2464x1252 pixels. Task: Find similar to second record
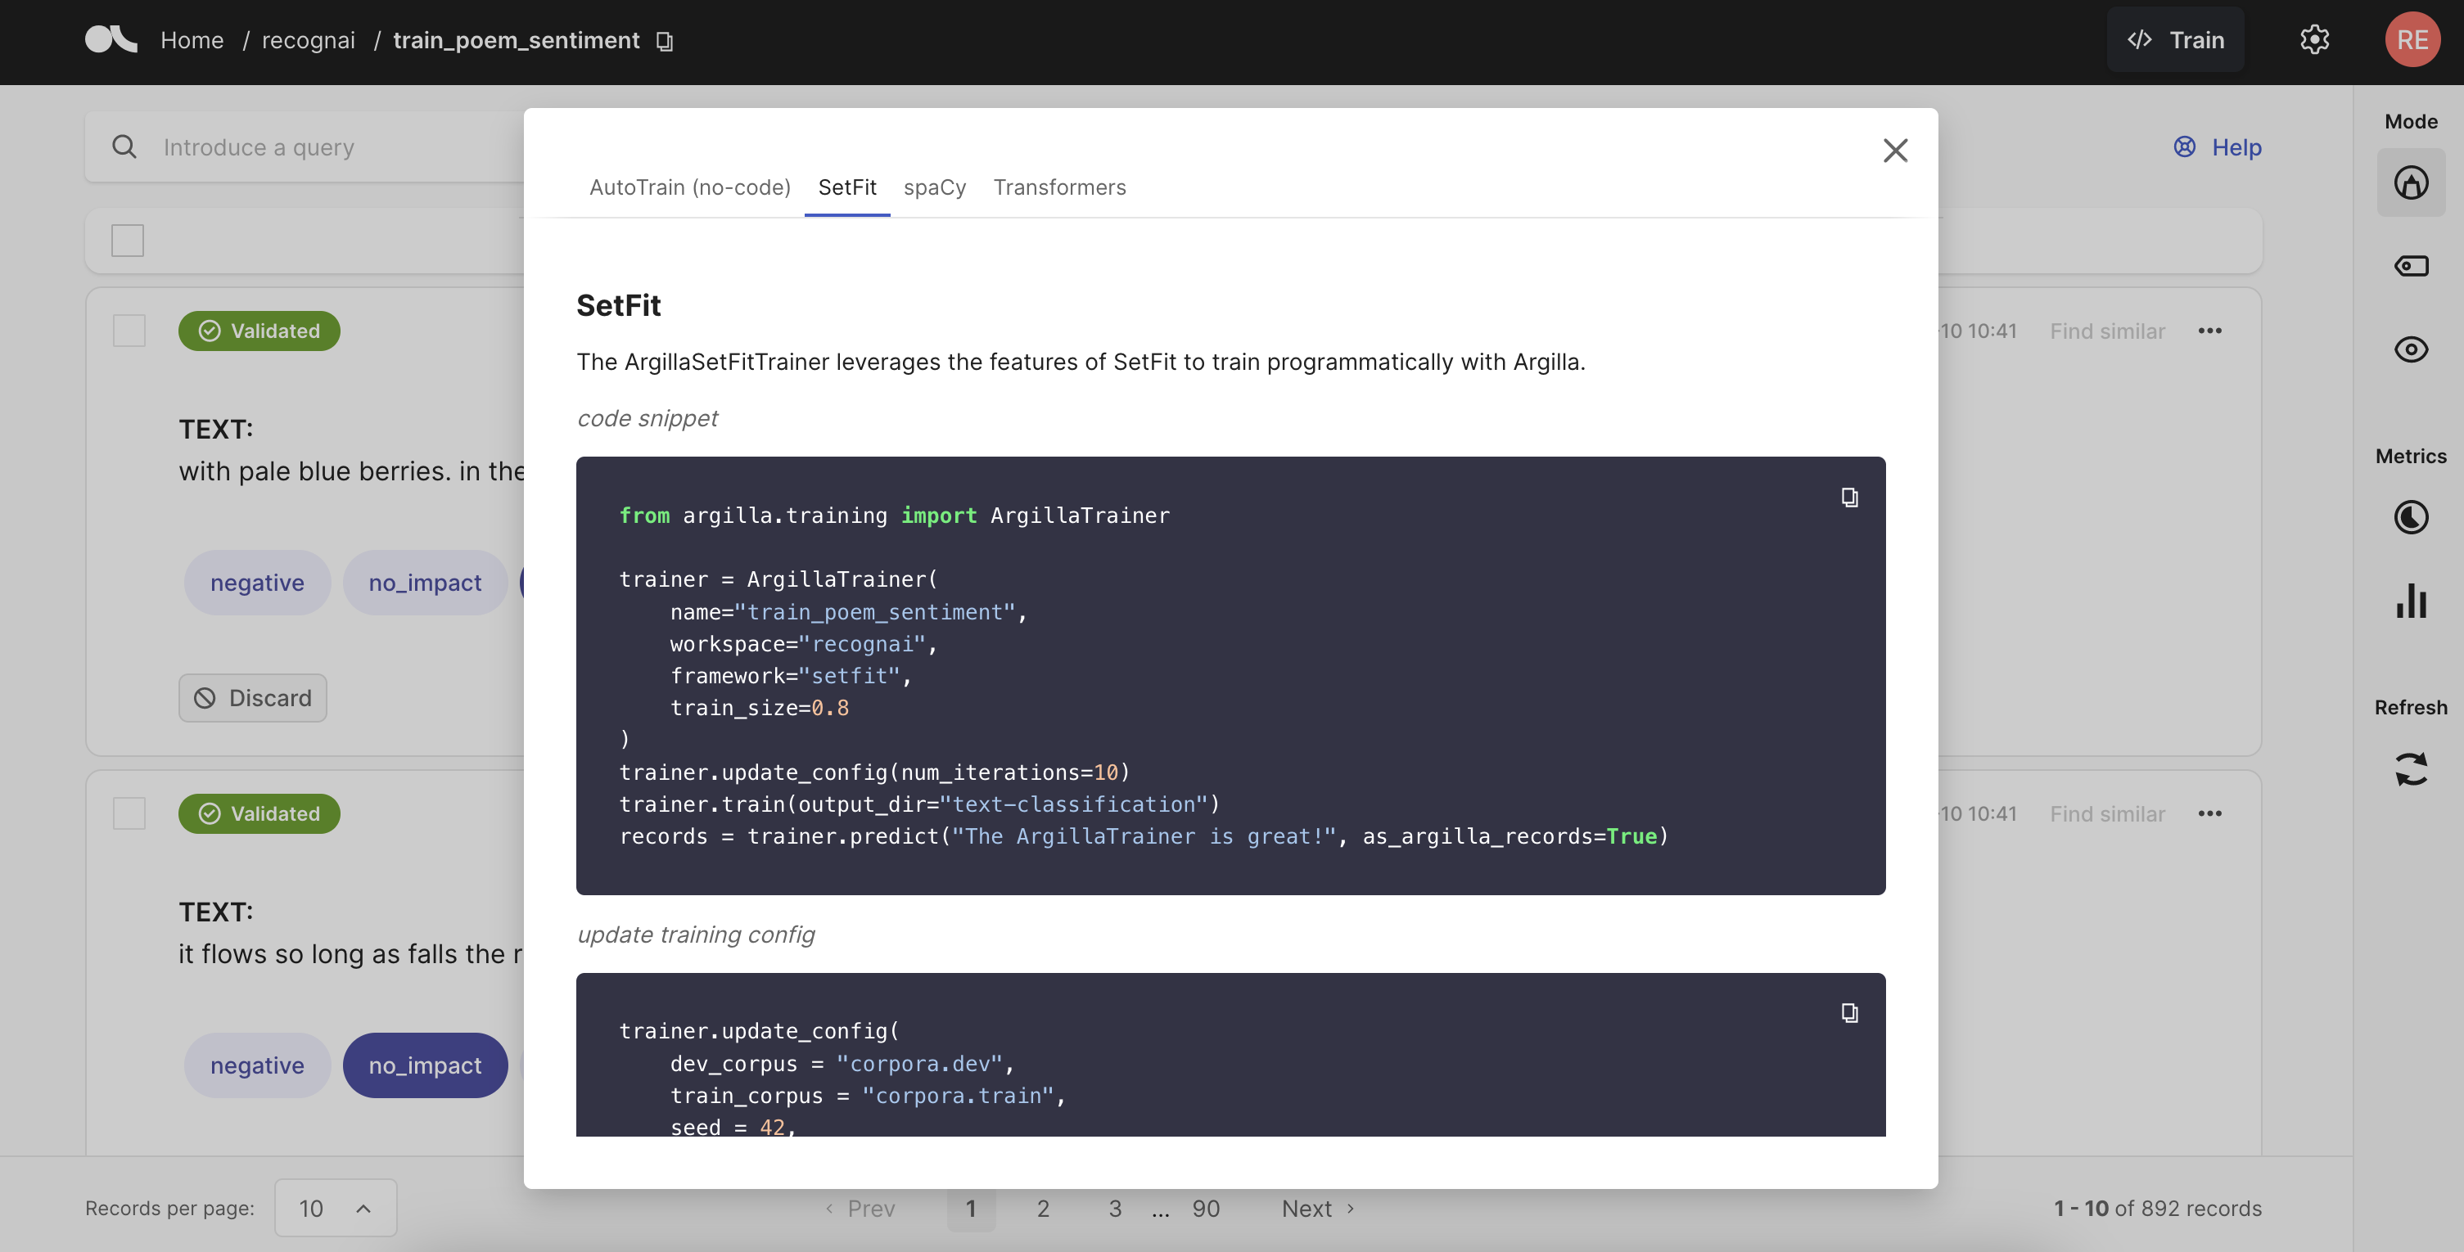coord(2107,814)
